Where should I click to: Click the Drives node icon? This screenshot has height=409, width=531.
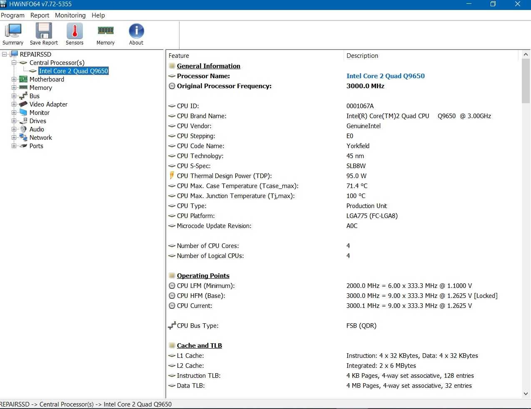[23, 121]
